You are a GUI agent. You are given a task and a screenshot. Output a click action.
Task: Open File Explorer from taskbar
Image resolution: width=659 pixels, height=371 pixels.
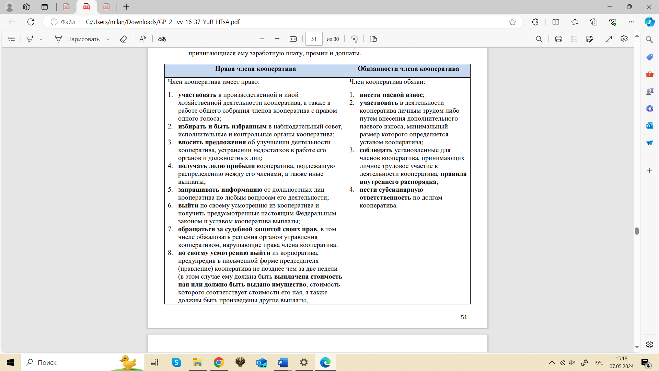pos(197,362)
